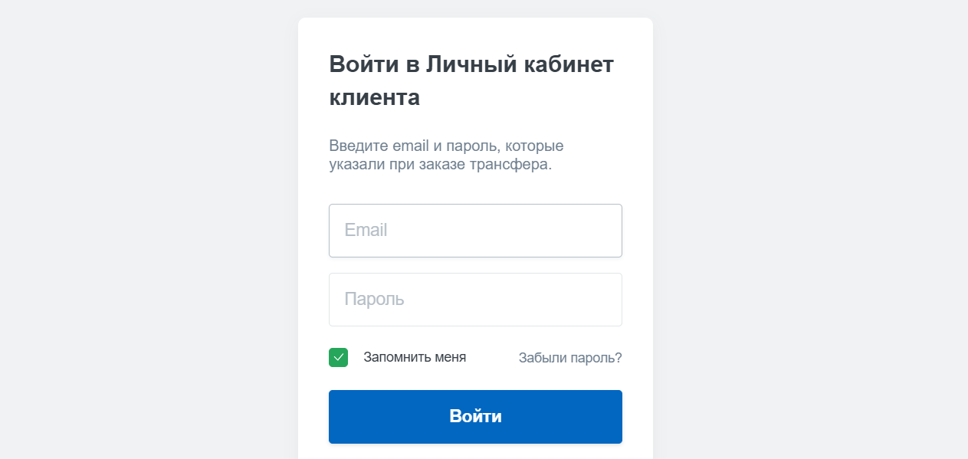Click inside the Пароль placeholder area
Image resolution: width=968 pixels, height=459 pixels.
coord(475,299)
